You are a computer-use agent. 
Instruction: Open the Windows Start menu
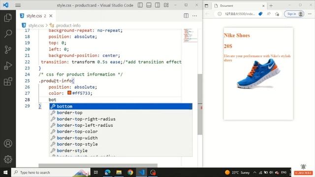(5, 173)
